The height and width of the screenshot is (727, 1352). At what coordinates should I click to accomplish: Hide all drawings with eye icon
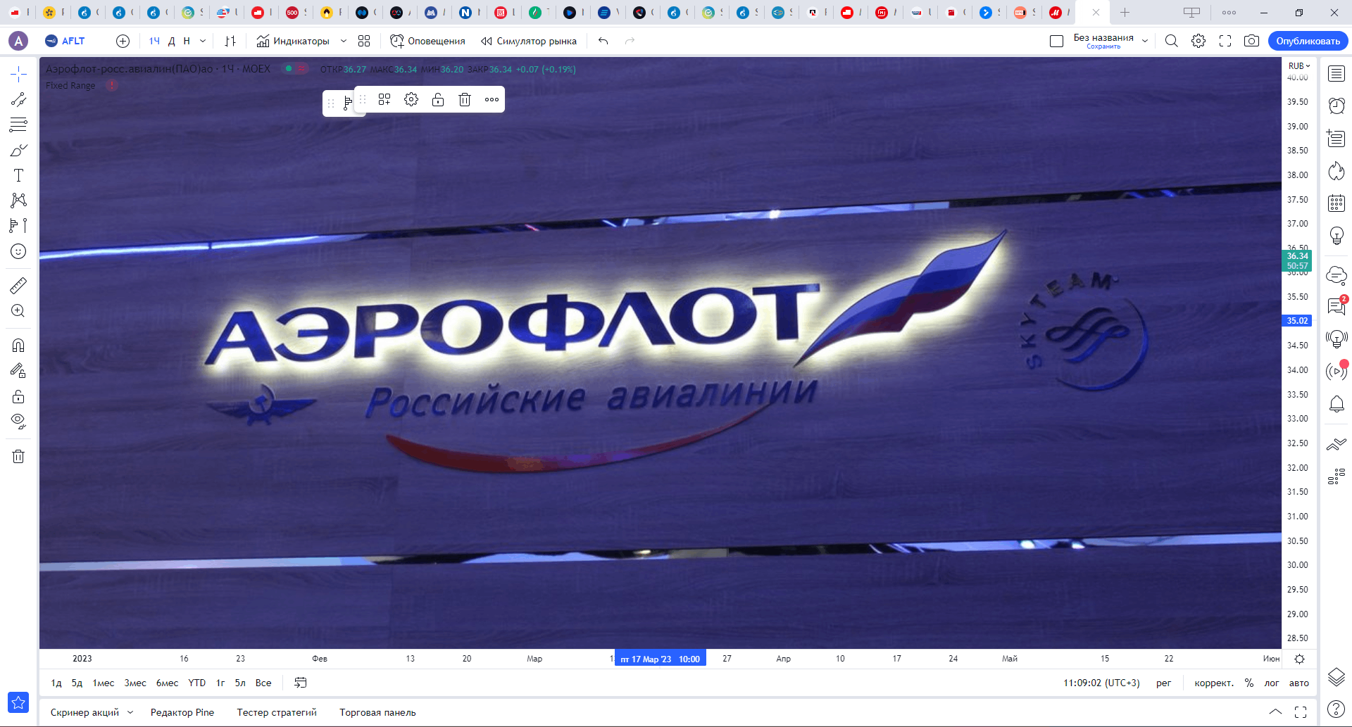pyautogui.click(x=19, y=422)
